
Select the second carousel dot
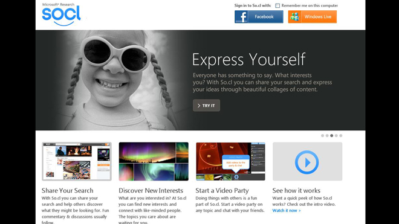click(327, 135)
